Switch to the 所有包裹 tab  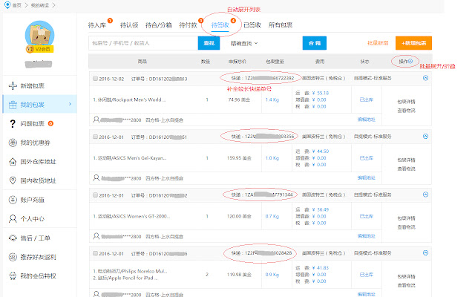click(281, 25)
